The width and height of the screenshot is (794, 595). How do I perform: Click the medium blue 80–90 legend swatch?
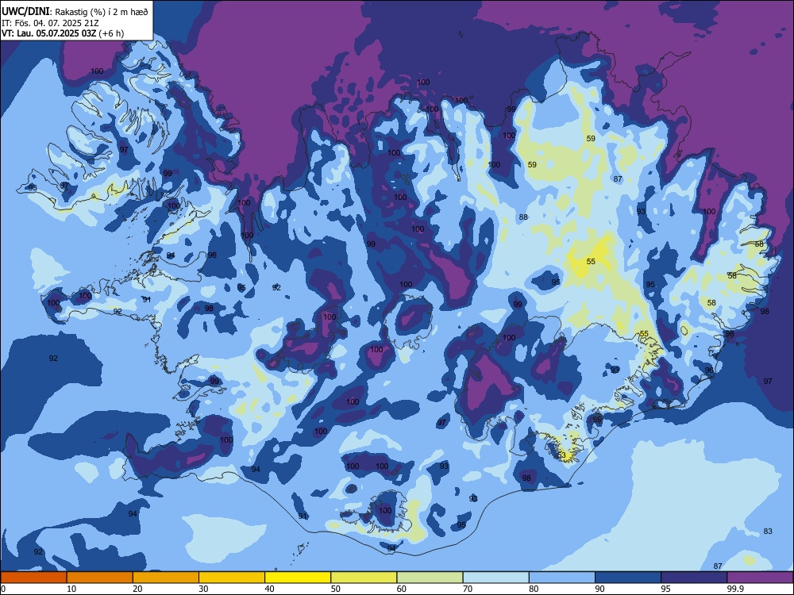point(562,578)
